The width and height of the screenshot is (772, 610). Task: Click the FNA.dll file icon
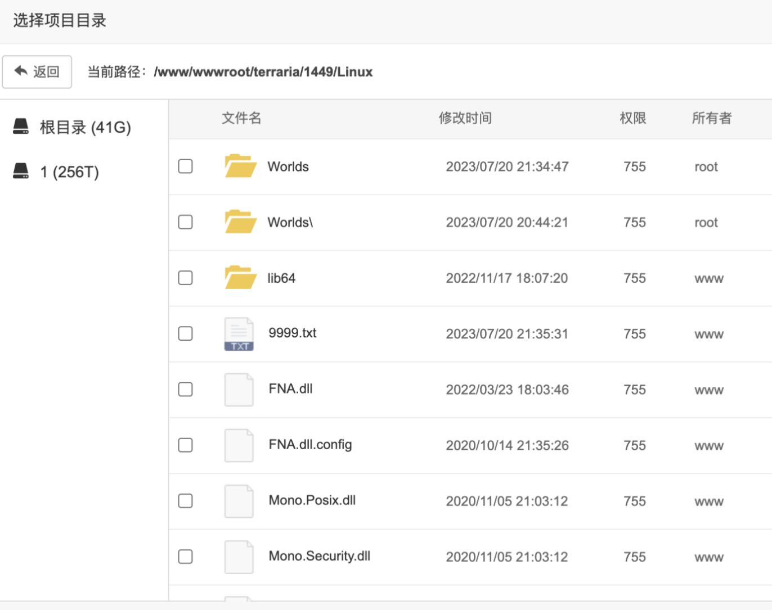point(239,390)
